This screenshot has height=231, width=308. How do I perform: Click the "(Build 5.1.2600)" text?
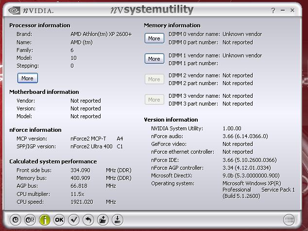(241, 196)
